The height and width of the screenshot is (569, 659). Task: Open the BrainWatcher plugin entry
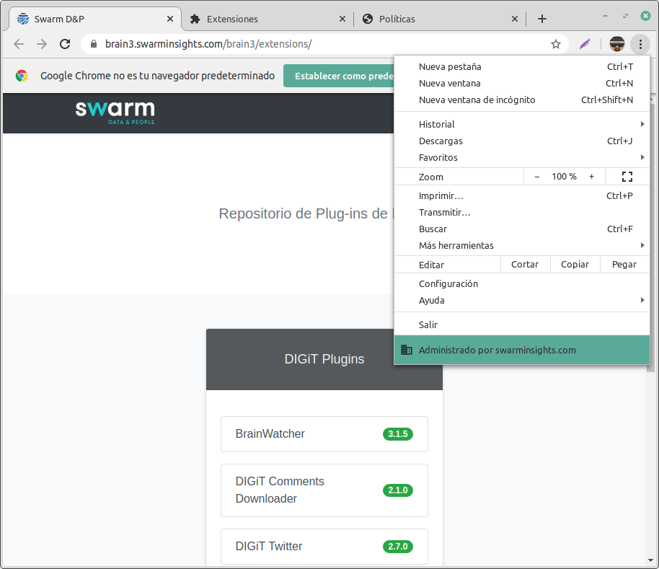(324, 434)
